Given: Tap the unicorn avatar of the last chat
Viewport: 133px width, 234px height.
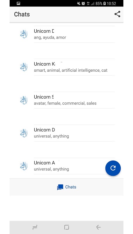Looking at the screenshot, I should pos(24,166).
